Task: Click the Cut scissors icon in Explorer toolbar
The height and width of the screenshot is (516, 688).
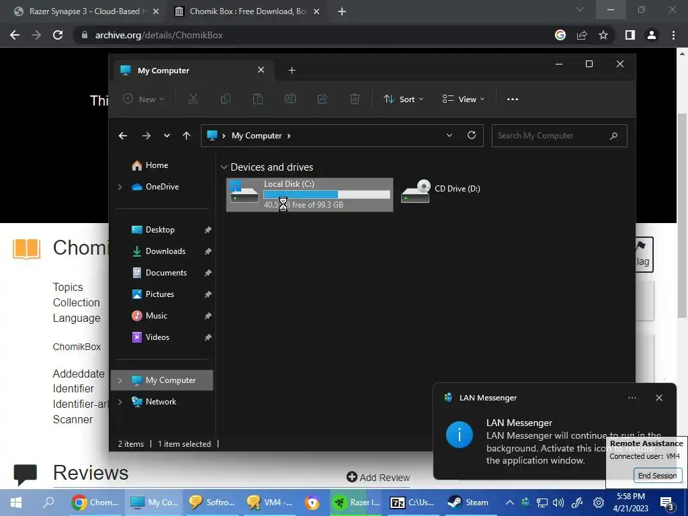Action: pyautogui.click(x=193, y=99)
